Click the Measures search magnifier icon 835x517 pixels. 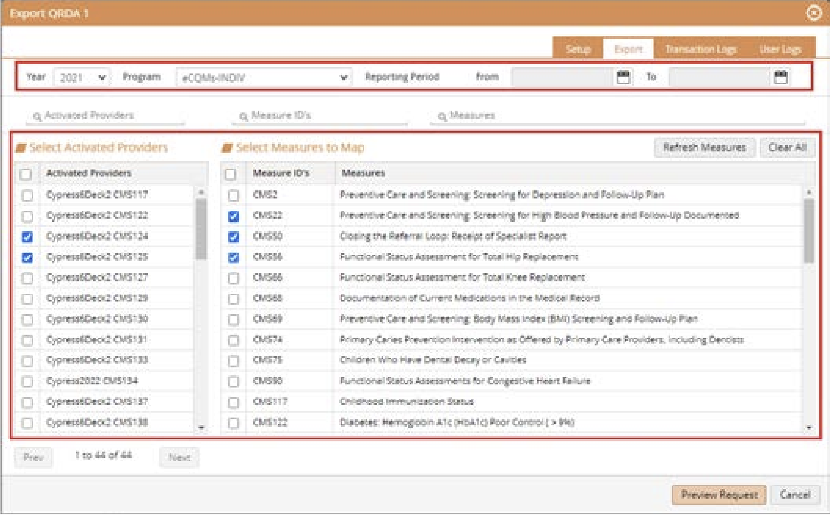[x=442, y=116]
